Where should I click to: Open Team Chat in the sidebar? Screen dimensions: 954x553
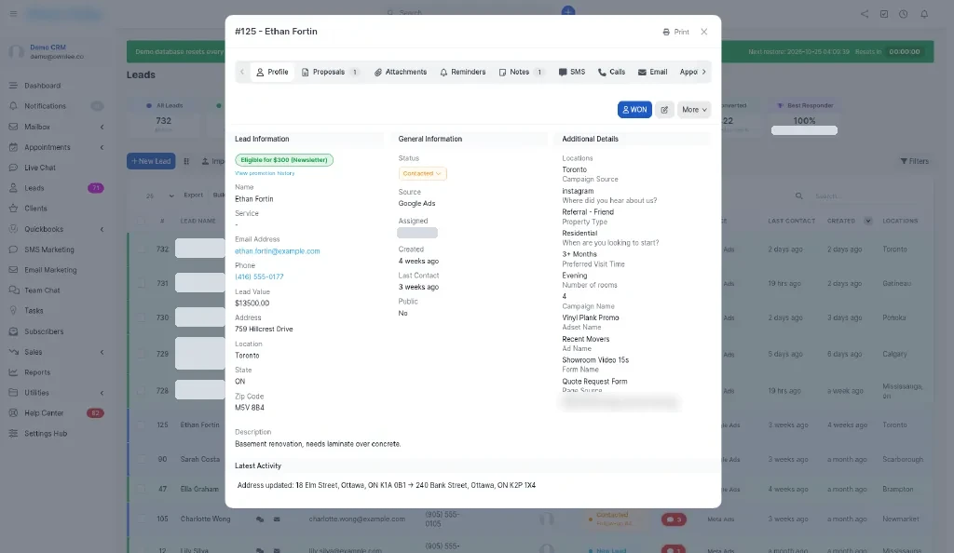pos(42,290)
